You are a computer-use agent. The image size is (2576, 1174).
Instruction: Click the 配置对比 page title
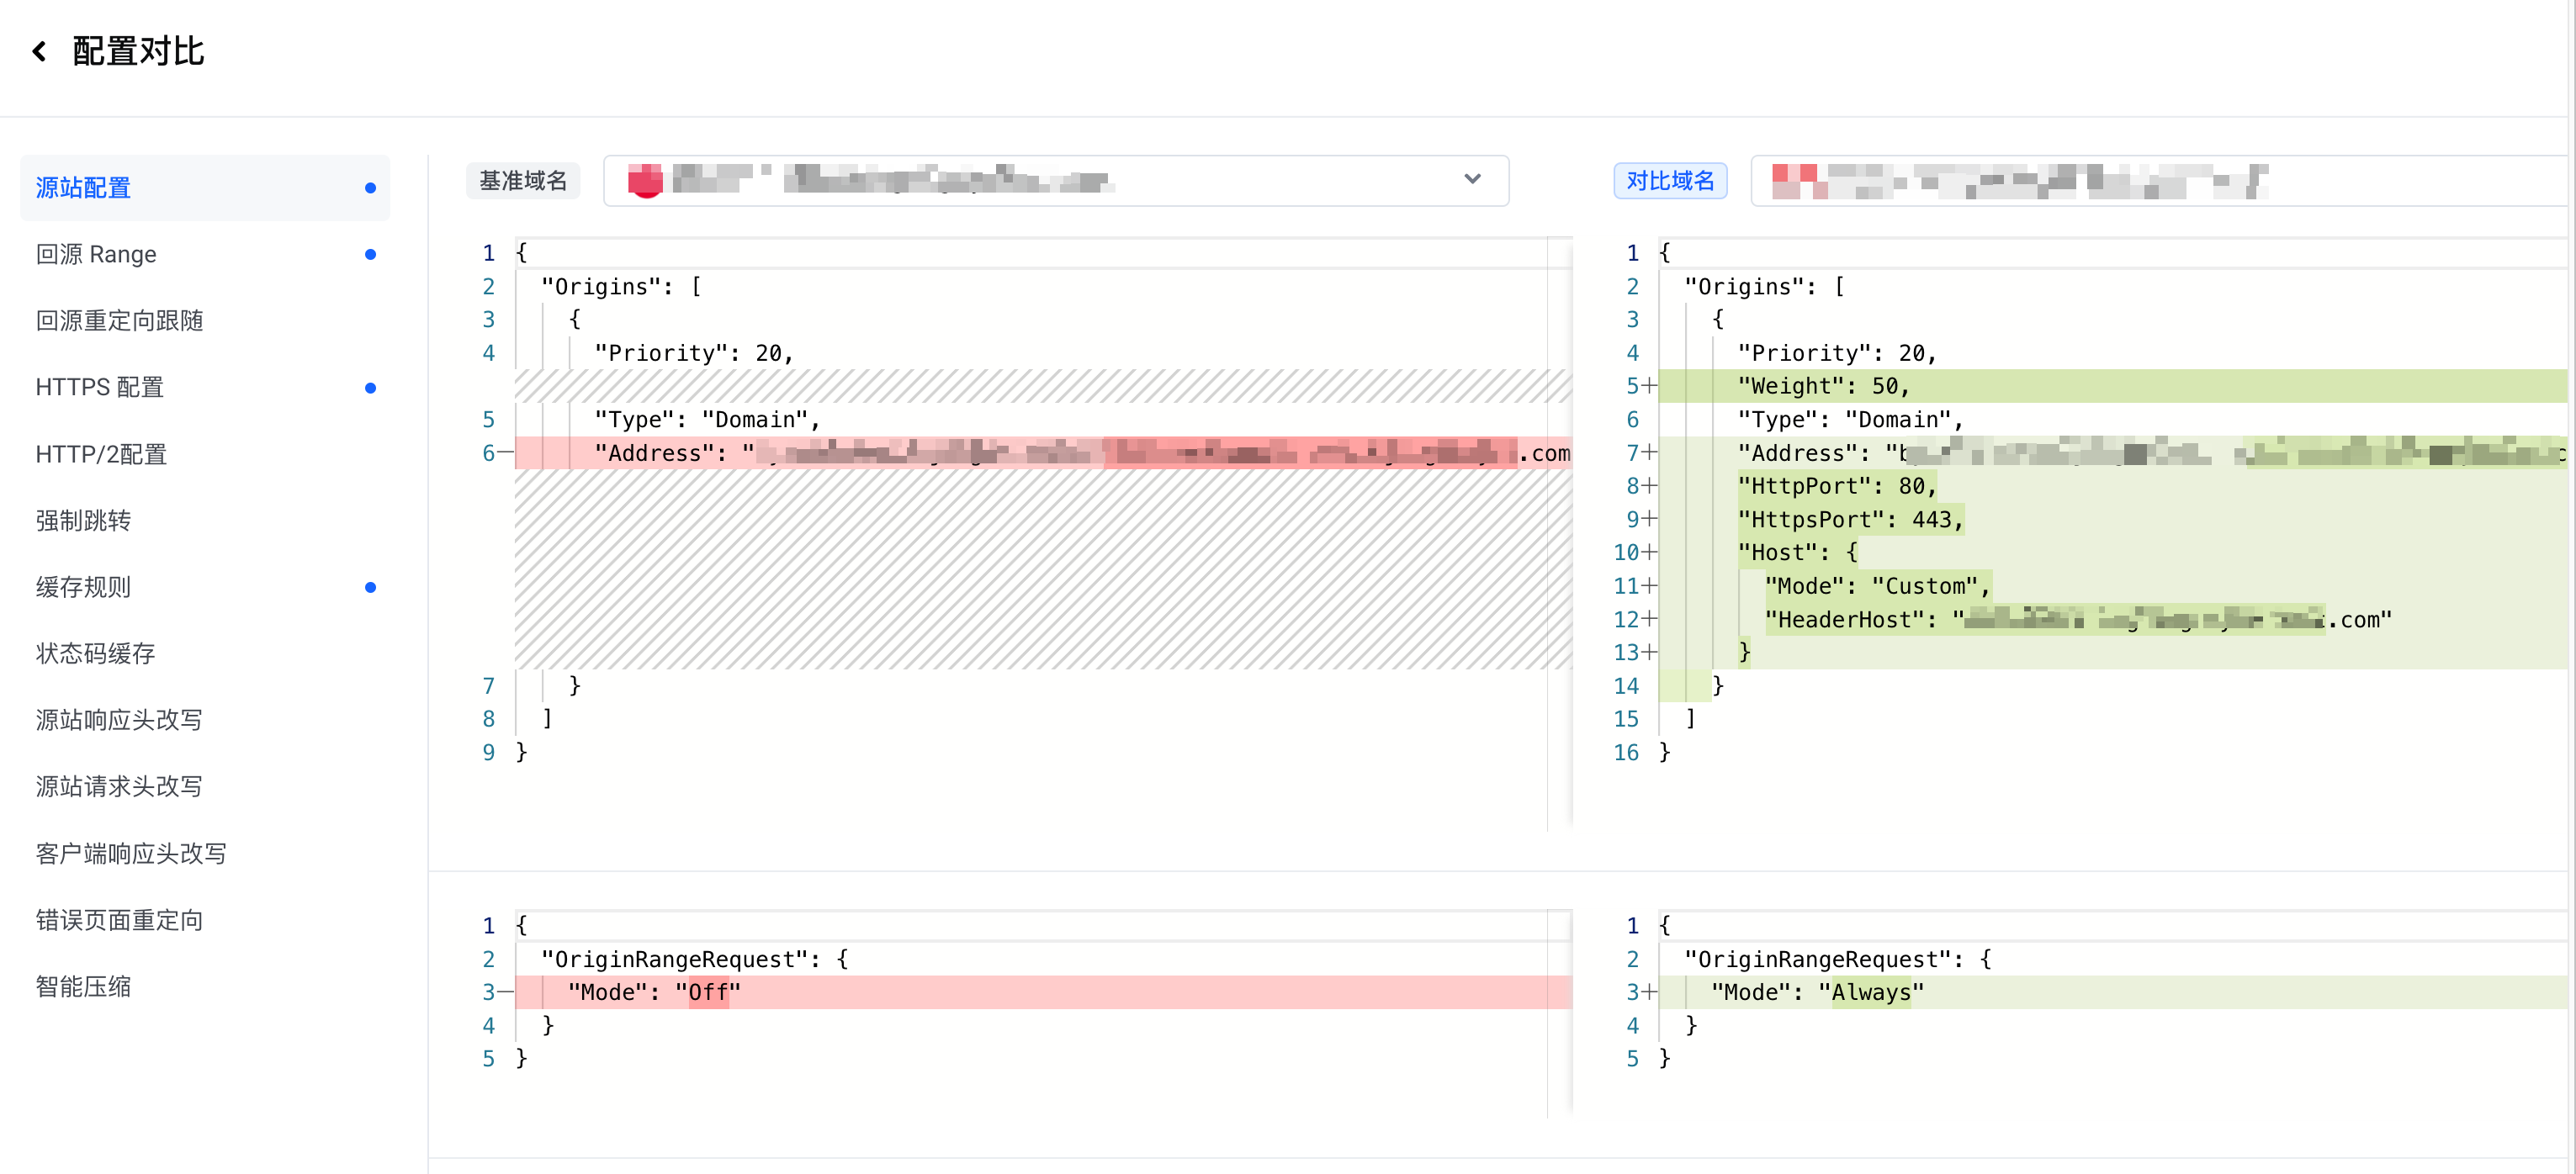[x=138, y=51]
